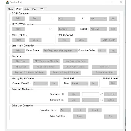Click Start for Drive Switching

click(x=79, y=116)
